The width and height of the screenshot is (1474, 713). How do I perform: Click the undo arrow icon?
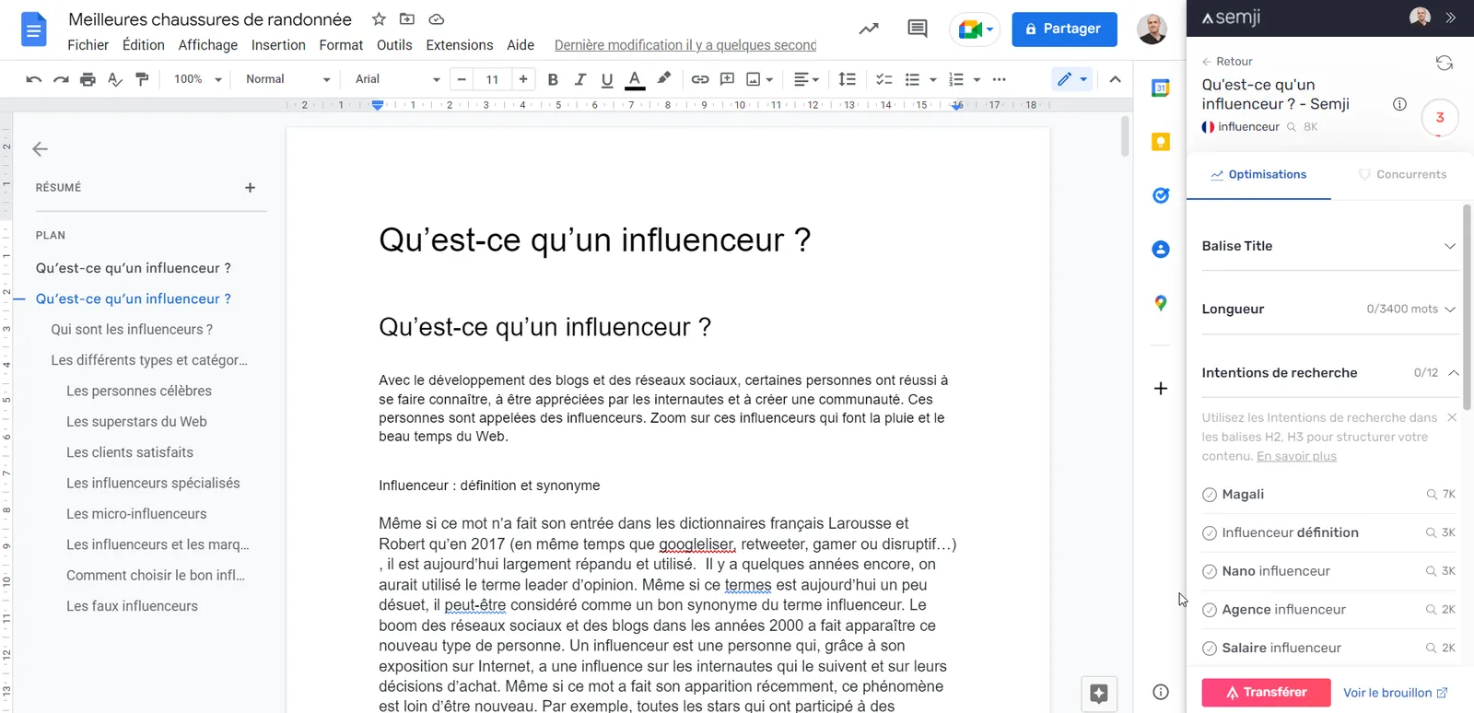pos(34,79)
